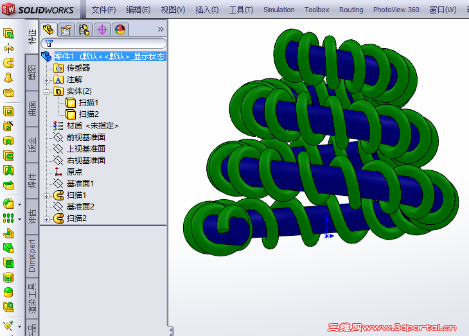The height and width of the screenshot is (336, 469).
Task: Select 扫描2 body under 实体(2)
Action: [x=82, y=114]
